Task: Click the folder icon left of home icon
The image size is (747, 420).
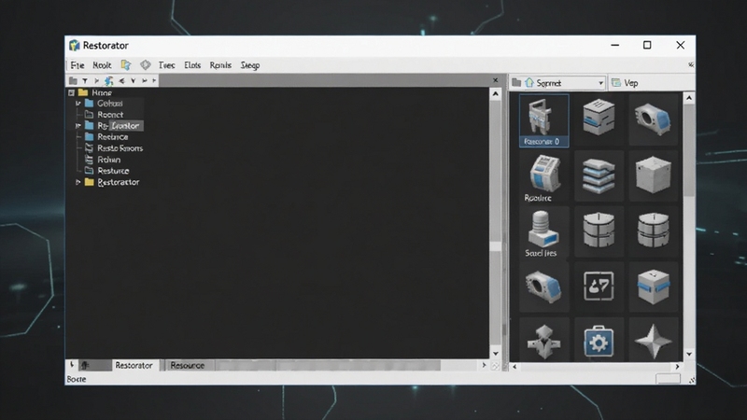Action: point(516,83)
